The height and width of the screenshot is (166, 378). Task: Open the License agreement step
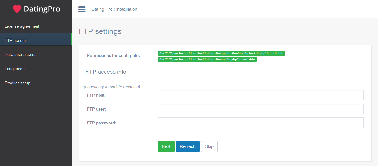[36, 26]
